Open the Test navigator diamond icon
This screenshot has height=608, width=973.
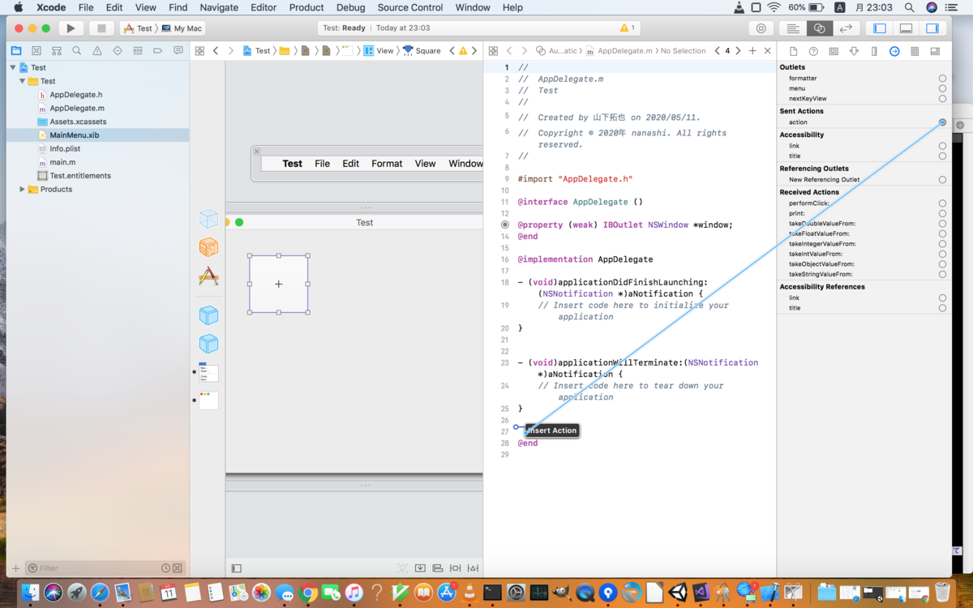click(118, 50)
